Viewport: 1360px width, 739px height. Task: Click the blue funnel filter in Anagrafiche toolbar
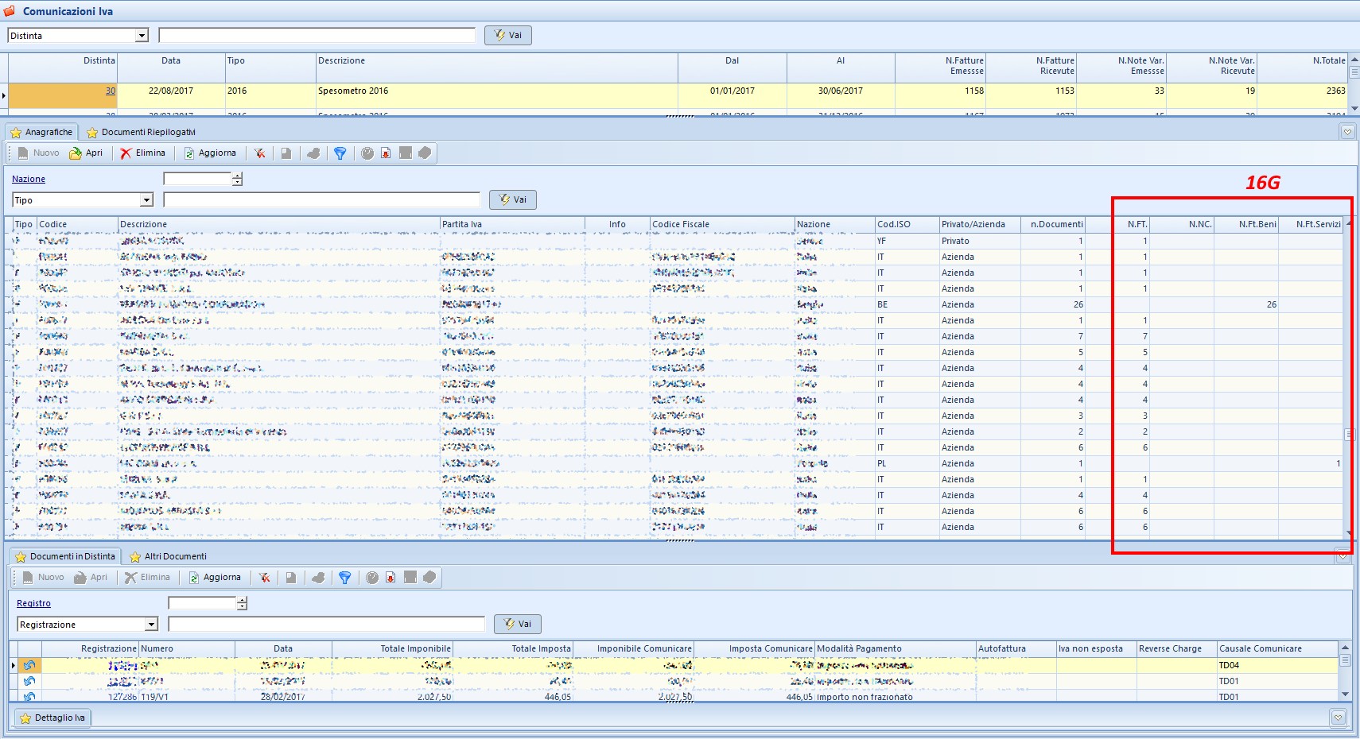[340, 153]
